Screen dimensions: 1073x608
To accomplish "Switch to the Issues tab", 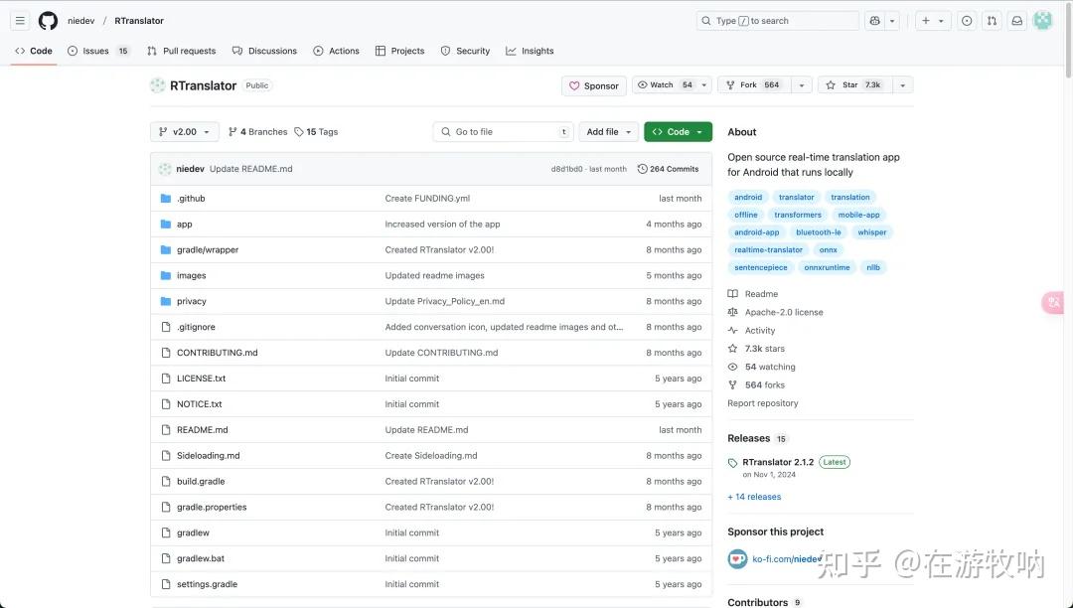I will (98, 51).
